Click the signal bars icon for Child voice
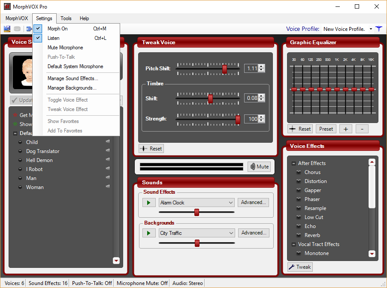Screen dimensions: 387x288 coord(108,141)
